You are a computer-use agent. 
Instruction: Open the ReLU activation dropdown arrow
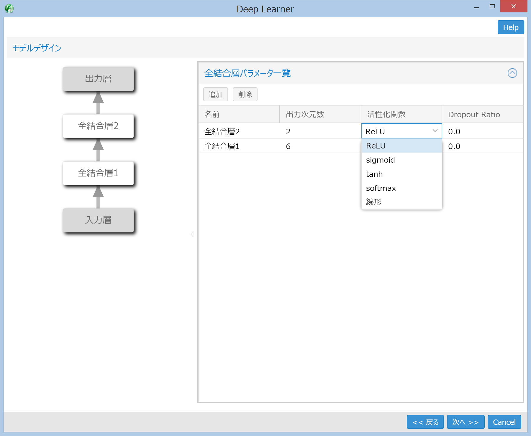click(x=435, y=131)
